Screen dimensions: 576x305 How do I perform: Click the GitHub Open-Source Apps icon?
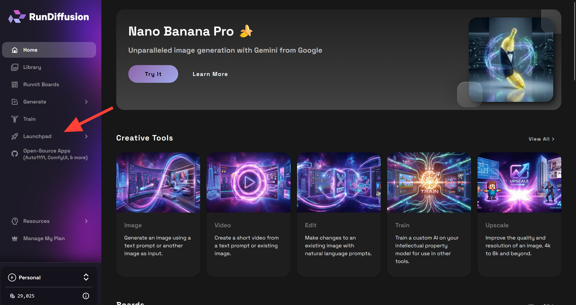tap(15, 154)
